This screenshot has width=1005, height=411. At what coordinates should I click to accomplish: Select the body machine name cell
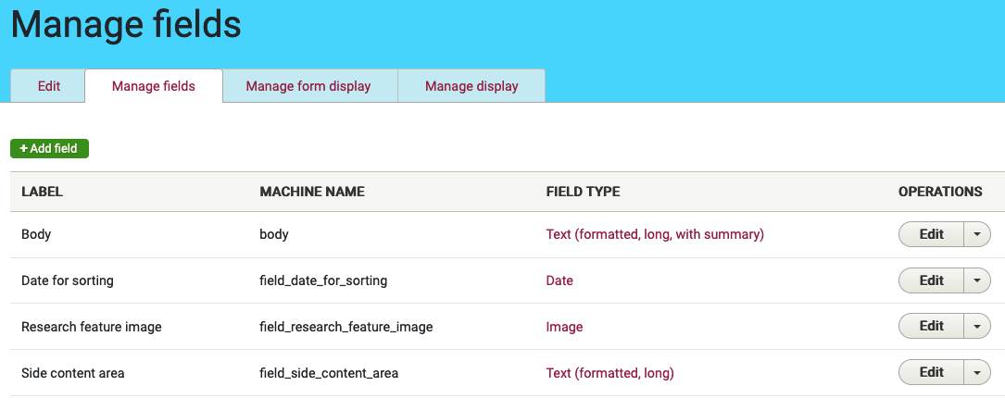[x=274, y=234]
